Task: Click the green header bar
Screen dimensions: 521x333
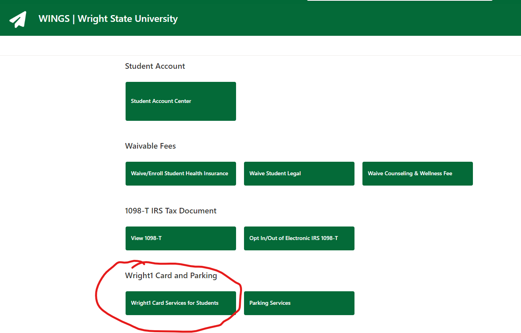Action: 260,18
